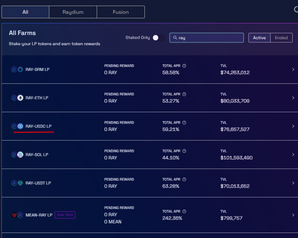Expand the RAY-SOL LP row chevron
298x238 pixels.
coord(293,155)
